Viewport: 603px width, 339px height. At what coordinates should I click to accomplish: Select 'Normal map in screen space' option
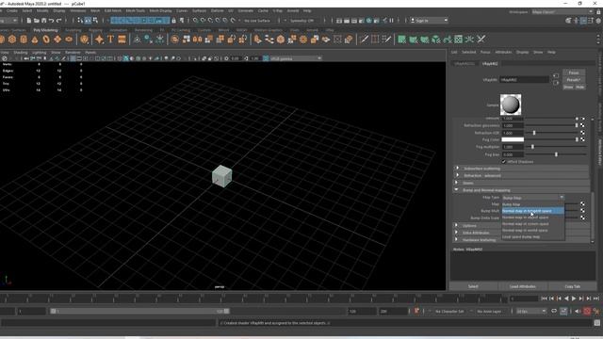(x=533, y=224)
